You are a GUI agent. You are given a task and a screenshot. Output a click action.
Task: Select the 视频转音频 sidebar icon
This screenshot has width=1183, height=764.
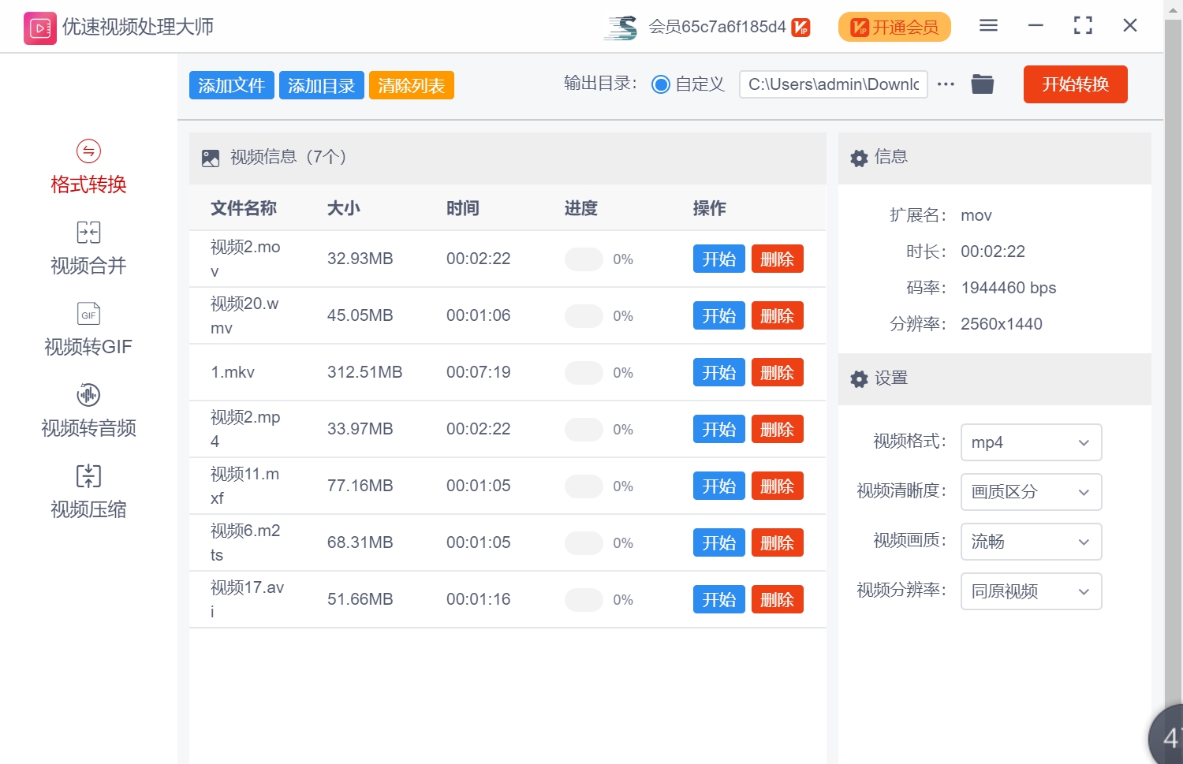pos(88,395)
